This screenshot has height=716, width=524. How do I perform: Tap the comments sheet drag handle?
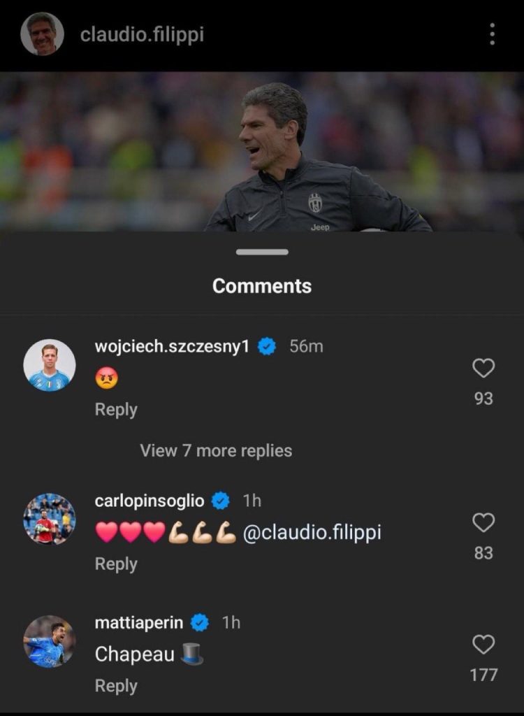coord(262,252)
